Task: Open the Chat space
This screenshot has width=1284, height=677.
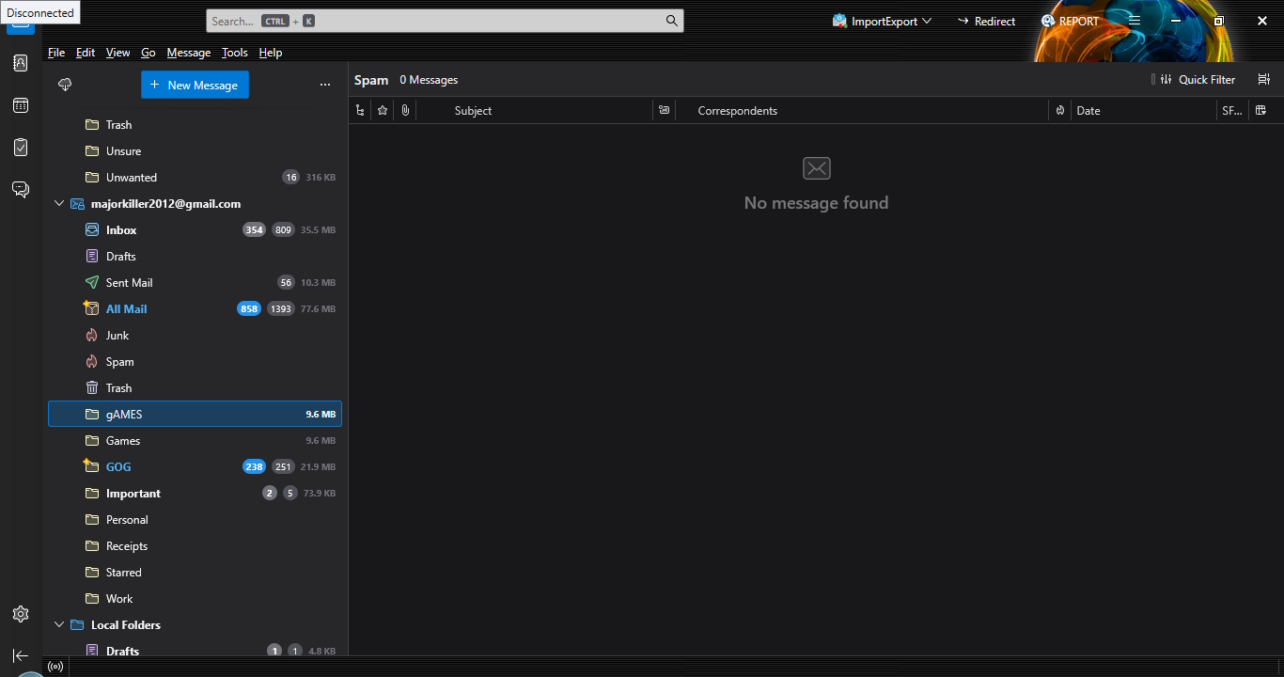Action: click(x=21, y=190)
